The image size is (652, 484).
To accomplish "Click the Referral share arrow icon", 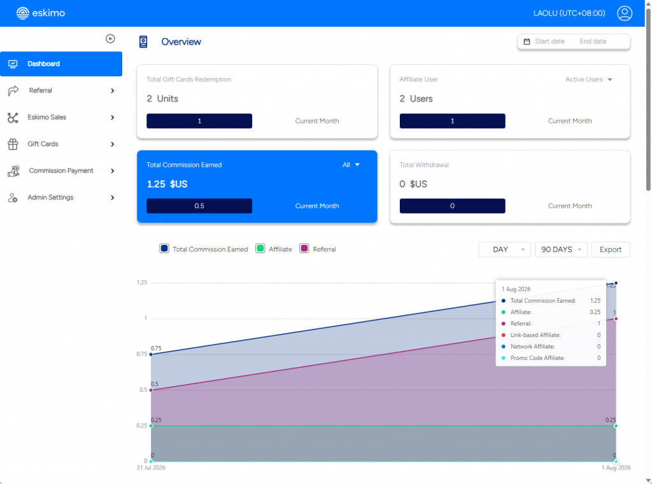I will 13,90.
